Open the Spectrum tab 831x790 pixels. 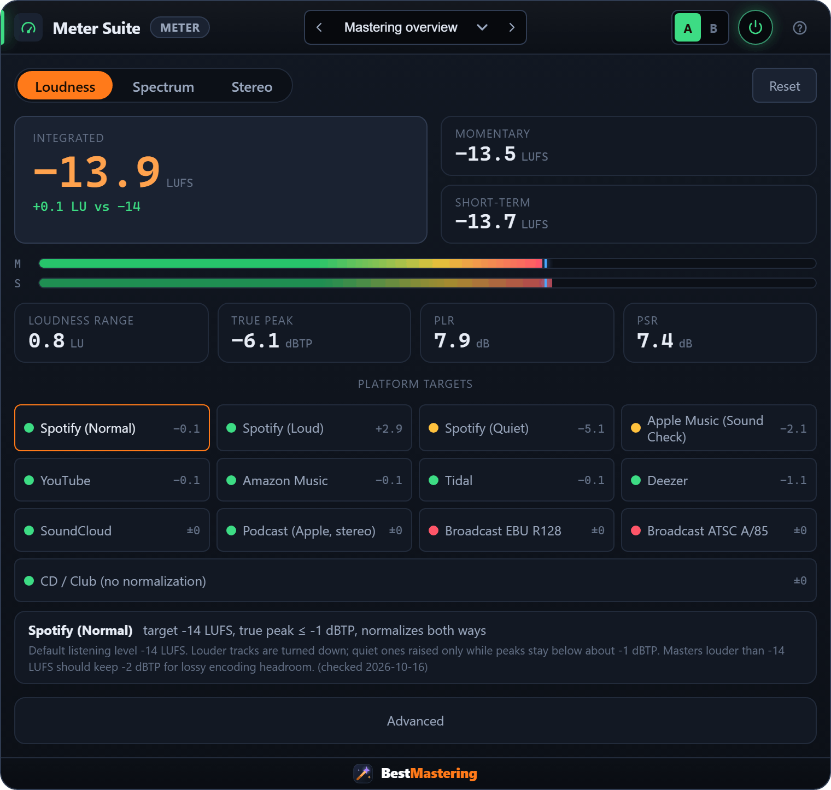click(163, 86)
